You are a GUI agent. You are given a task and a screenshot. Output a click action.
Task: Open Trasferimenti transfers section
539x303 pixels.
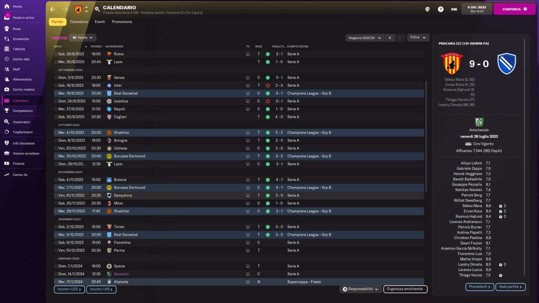coord(23,132)
